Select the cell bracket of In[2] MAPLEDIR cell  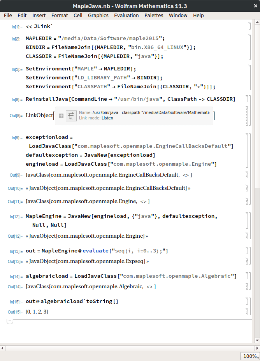249,47
